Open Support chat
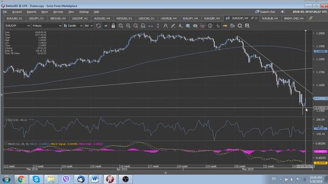The image size is (328, 184). tap(265, 12)
